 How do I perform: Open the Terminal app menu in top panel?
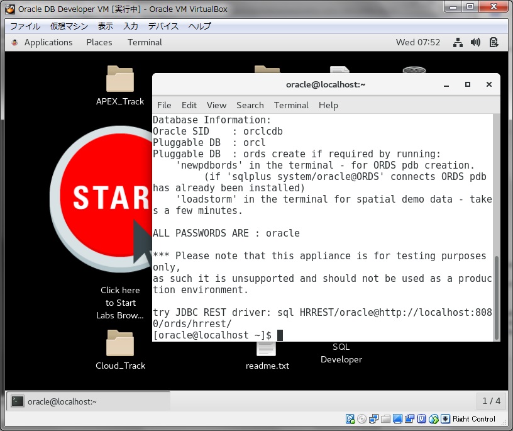[x=145, y=42]
